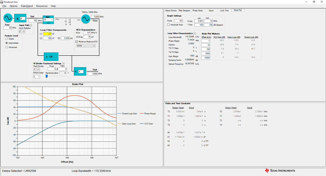Image resolution: width=326 pixels, height=176 pixels.
Task: Open help icon for N Divider Fractional Settings
Action: 63,64
